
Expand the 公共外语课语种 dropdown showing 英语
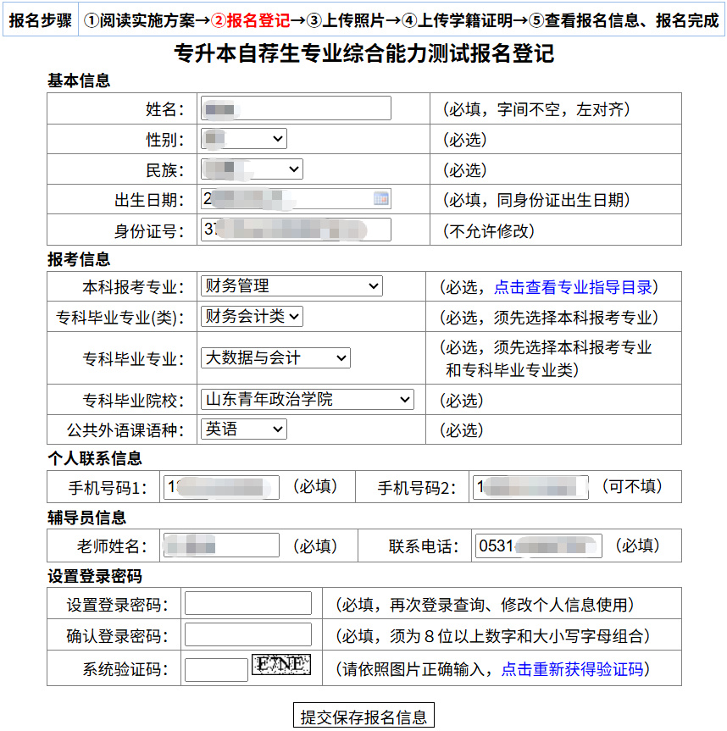point(244,430)
